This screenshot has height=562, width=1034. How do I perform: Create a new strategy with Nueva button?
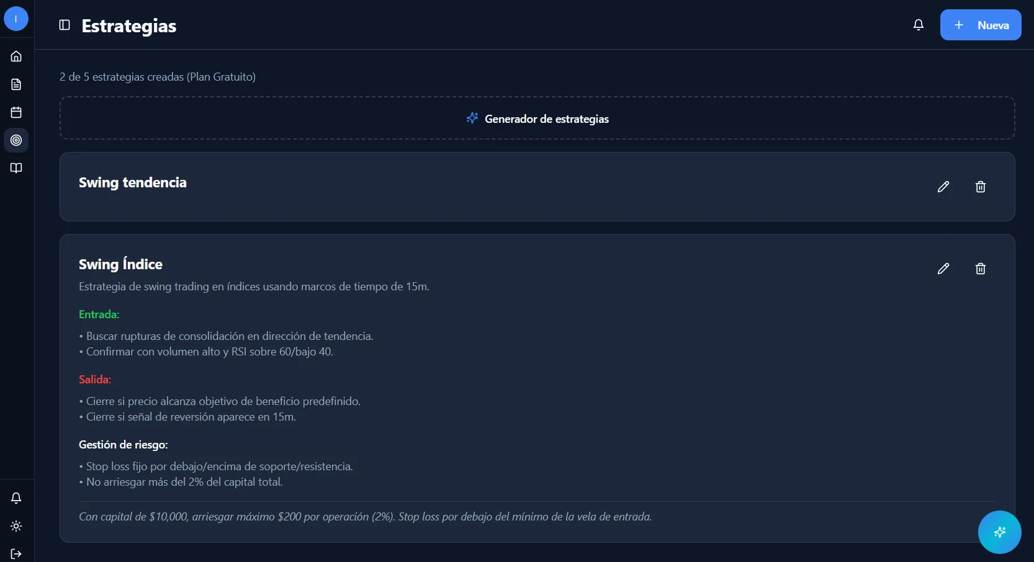pos(980,25)
